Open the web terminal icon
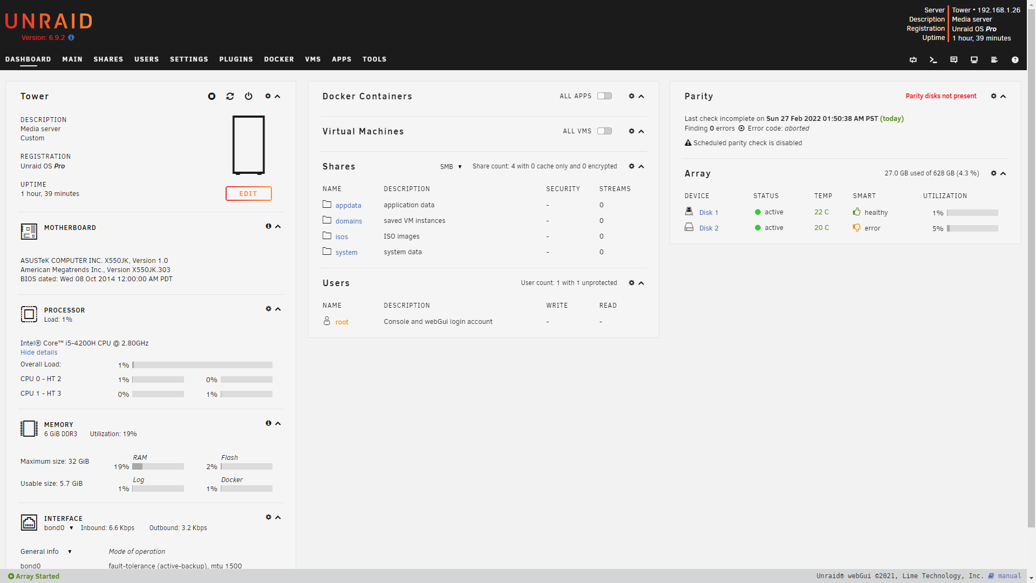1036x583 pixels. tap(933, 60)
